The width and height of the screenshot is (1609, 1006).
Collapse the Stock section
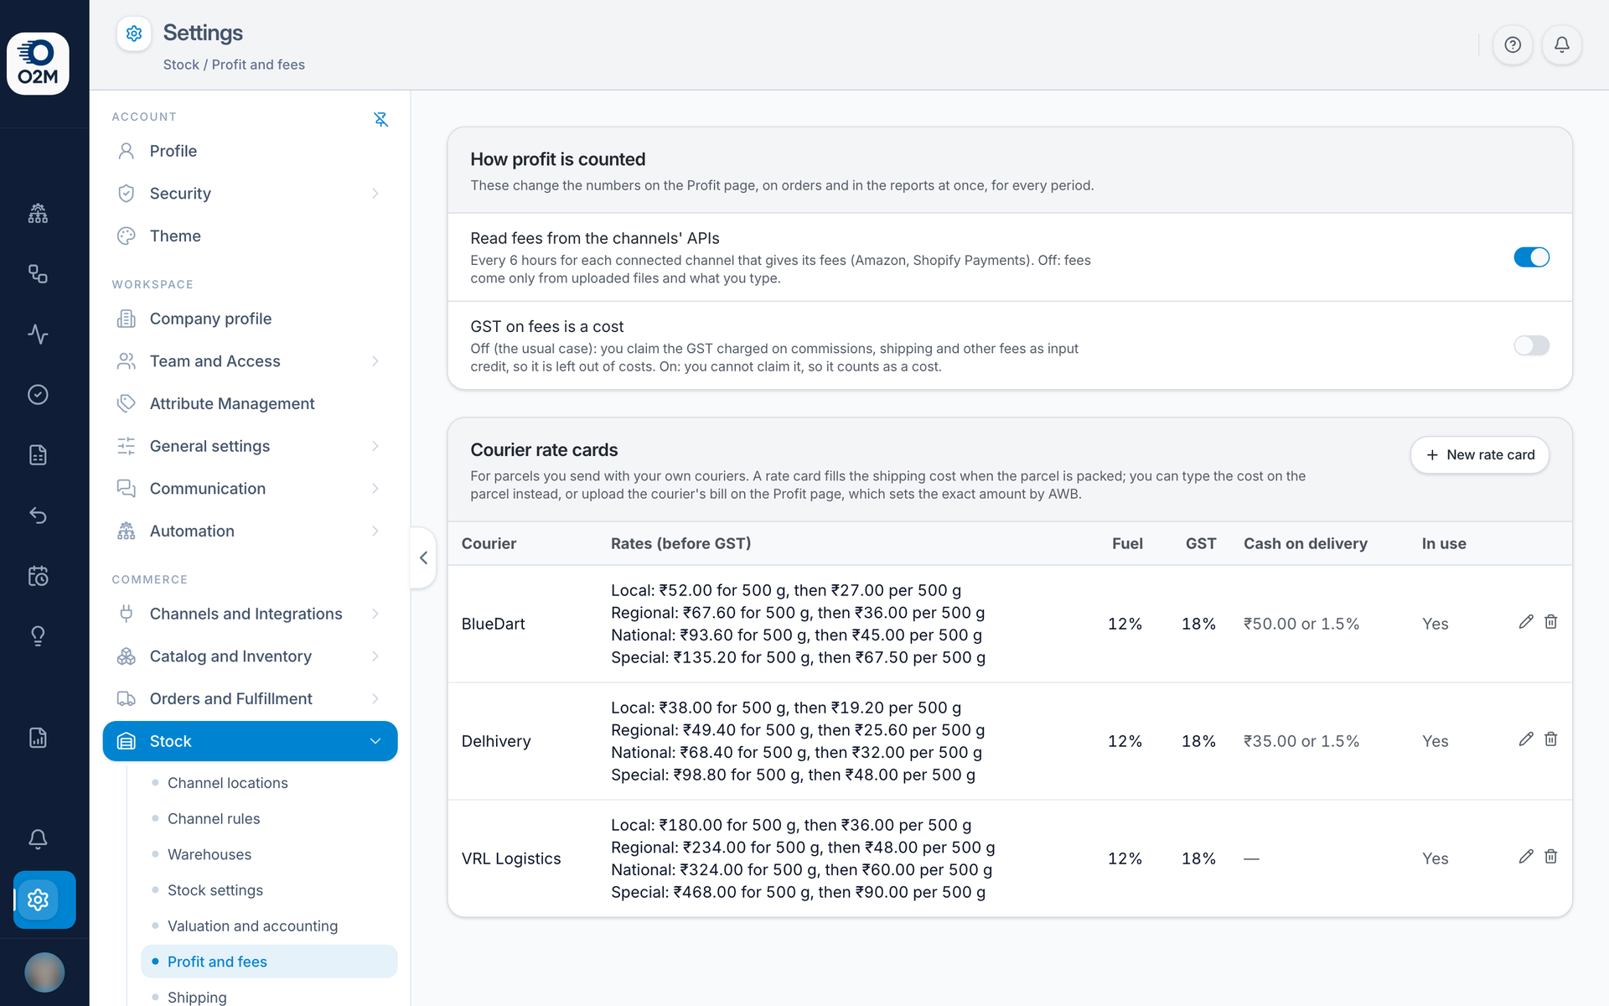tap(250, 741)
